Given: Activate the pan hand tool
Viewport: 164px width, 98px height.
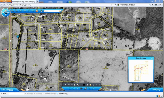Looking at the screenshot, I should pyautogui.click(x=29, y=11).
